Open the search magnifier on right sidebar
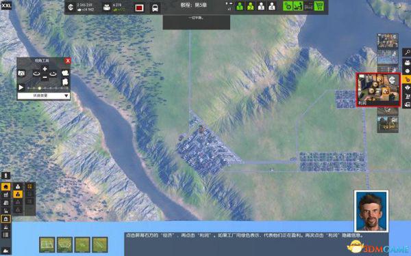This screenshot has height=256, width=411. (407, 53)
